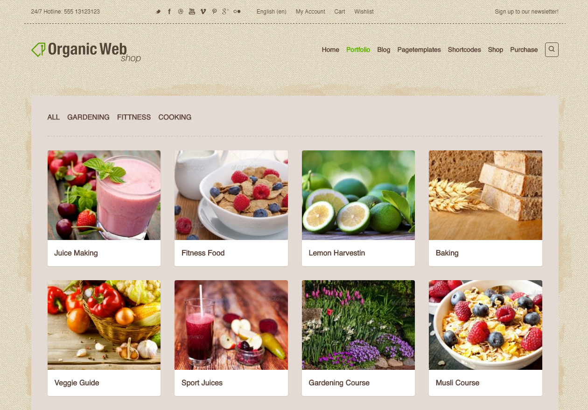This screenshot has height=410, width=588.
Task: Click Sign up to our newsletter link
Action: [x=526, y=12]
